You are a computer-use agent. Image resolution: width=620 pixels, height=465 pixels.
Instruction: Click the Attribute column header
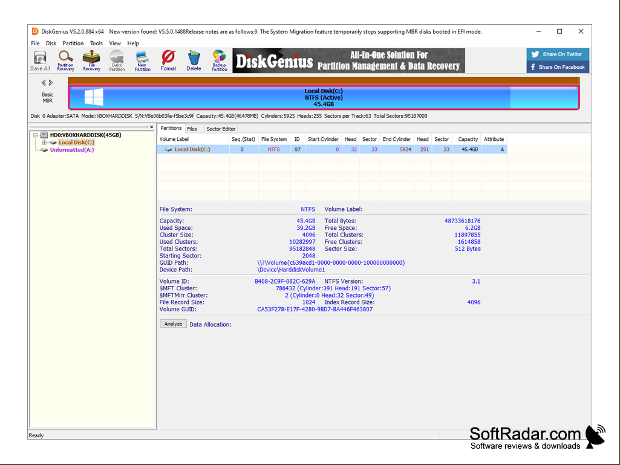click(x=494, y=139)
